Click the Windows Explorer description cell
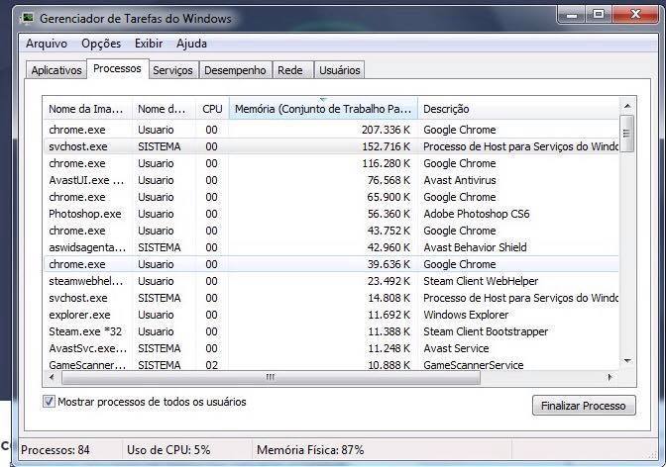This screenshot has height=467, width=666. 466,315
